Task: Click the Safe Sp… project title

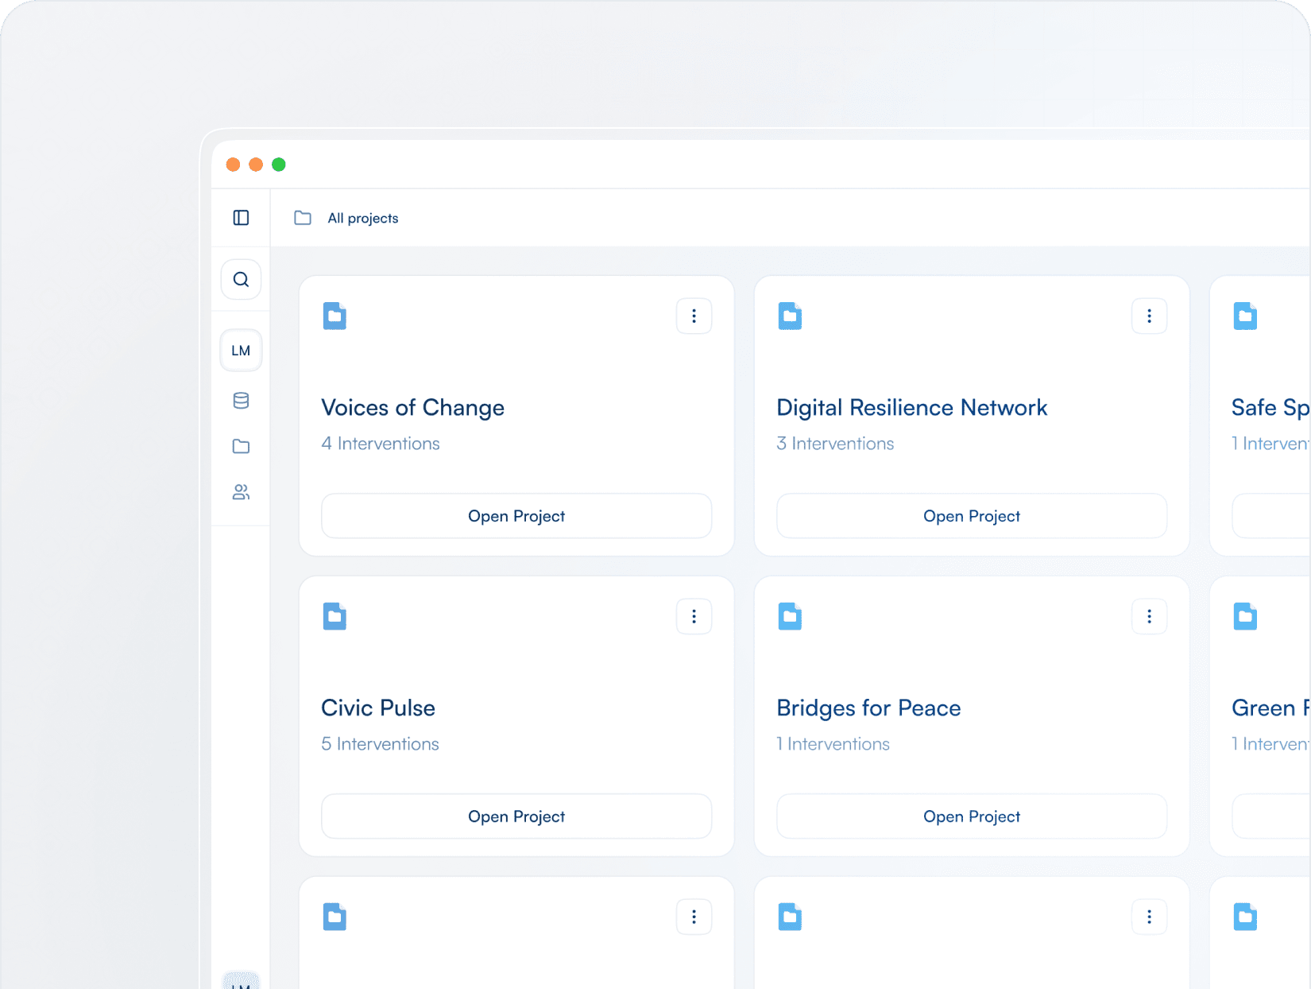Action: (1270, 408)
